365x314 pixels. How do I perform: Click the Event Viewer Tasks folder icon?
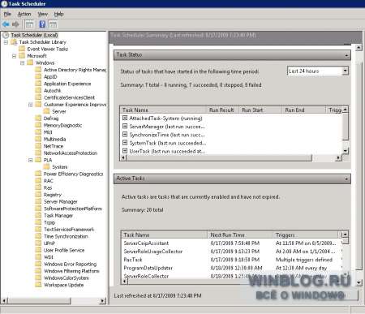(x=22, y=49)
